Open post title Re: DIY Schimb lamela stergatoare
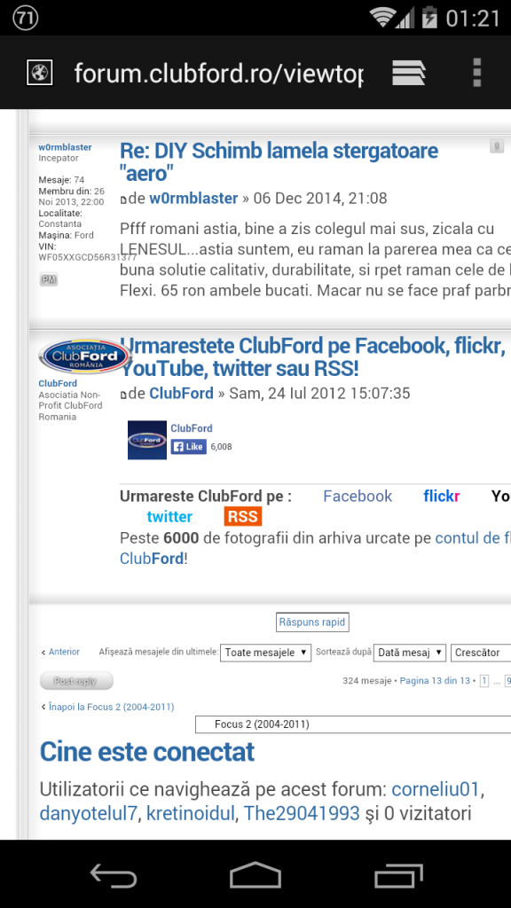Screen dimensions: 511x908 pyautogui.click(x=279, y=161)
